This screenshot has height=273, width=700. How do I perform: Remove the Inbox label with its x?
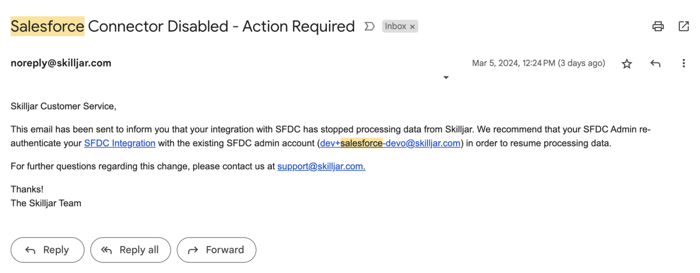coord(412,27)
